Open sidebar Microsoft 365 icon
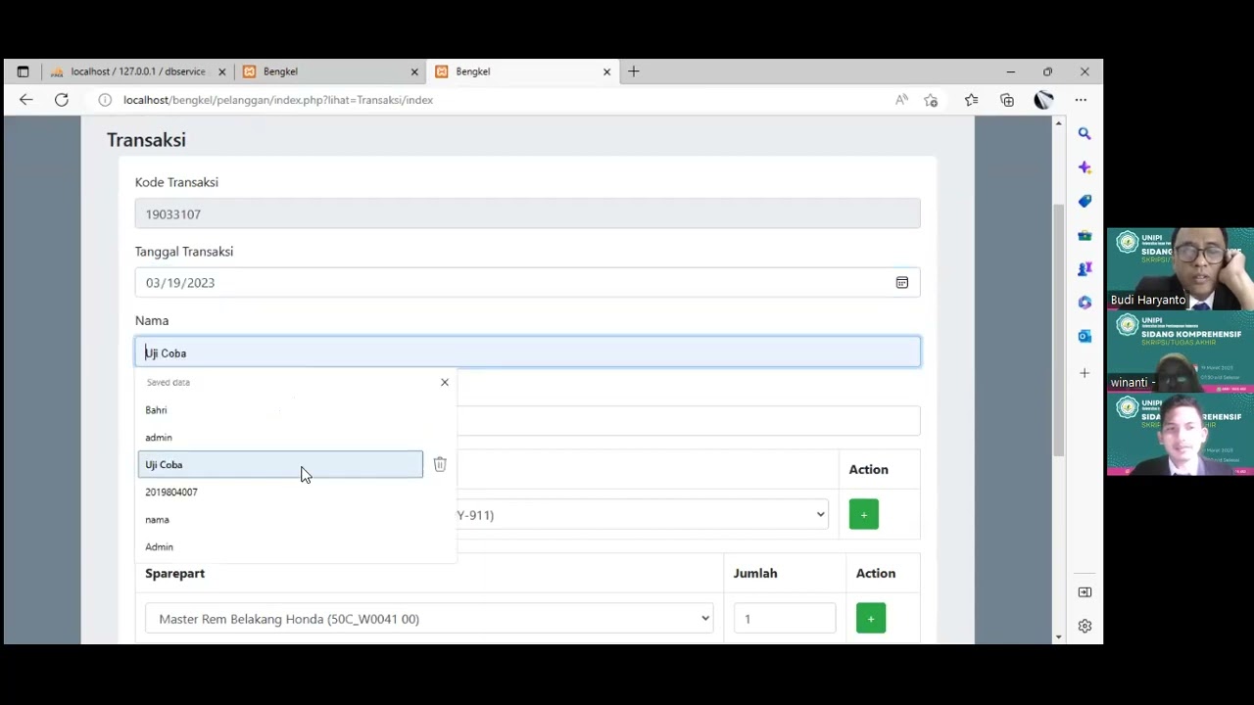This screenshot has width=1254, height=705. click(x=1085, y=303)
